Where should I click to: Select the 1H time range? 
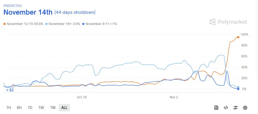click(9, 108)
